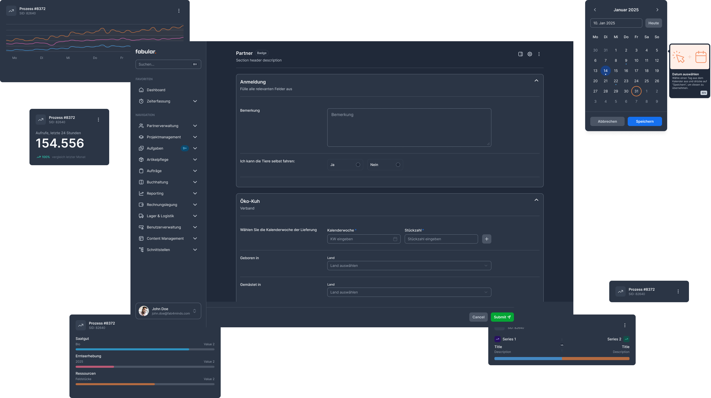The width and height of the screenshot is (711, 398).
Task: Expand the Reporting chevron
Action: tap(195, 194)
